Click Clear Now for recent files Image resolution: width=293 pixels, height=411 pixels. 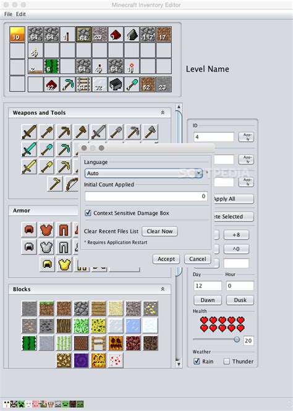pyautogui.click(x=159, y=231)
